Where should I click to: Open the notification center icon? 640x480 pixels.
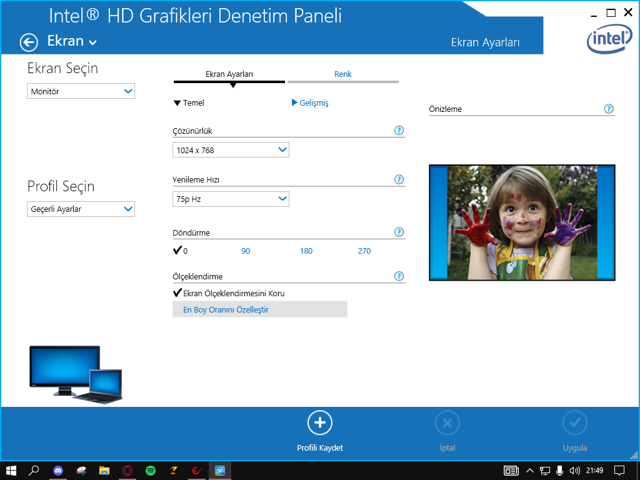click(619, 471)
